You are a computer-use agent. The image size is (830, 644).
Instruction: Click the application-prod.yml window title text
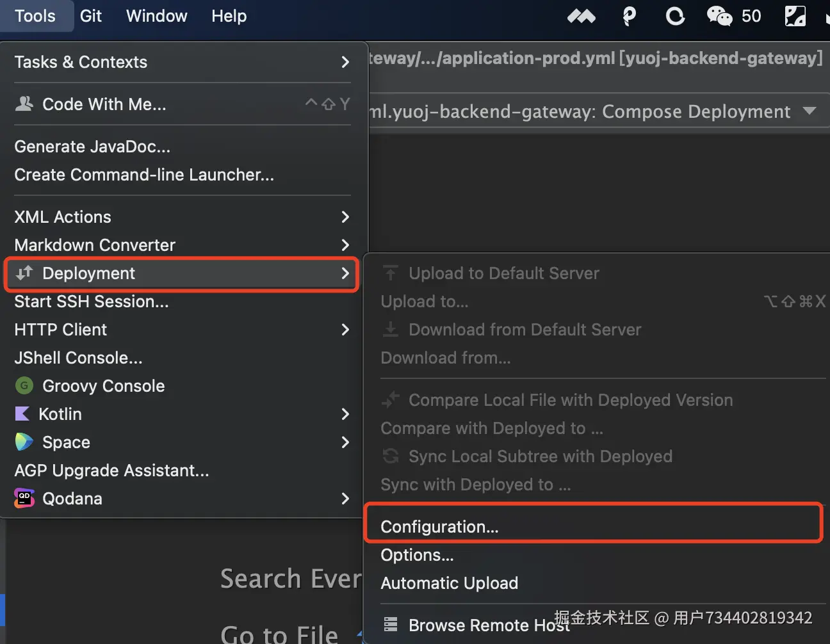[x=596, y=58]
